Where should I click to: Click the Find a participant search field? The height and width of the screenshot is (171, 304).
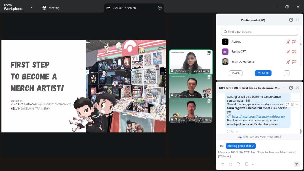pos(259,32)
